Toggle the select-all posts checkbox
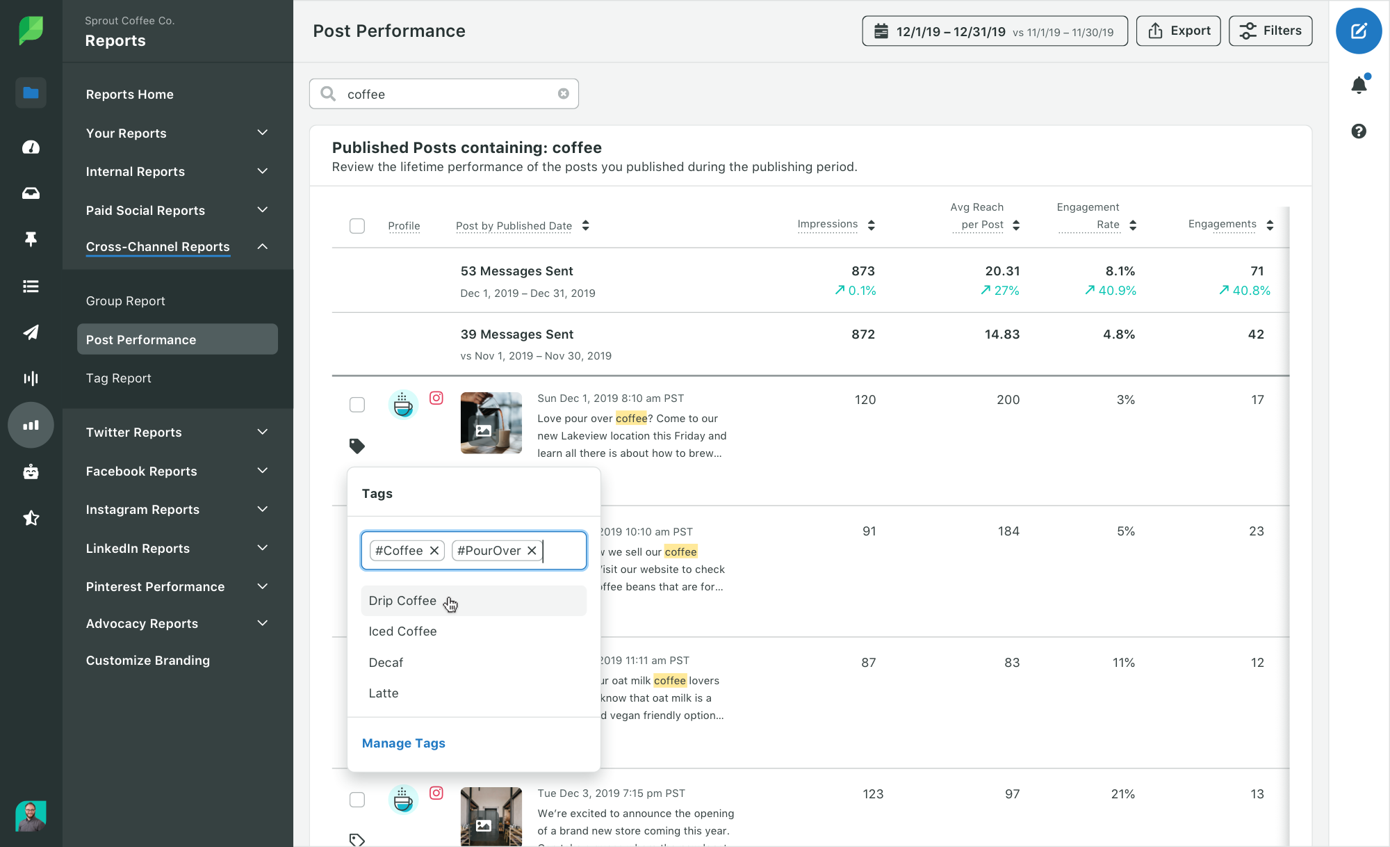Viewport: 1390px width, 847px height. pyautogui.click(x=357, y=226)
